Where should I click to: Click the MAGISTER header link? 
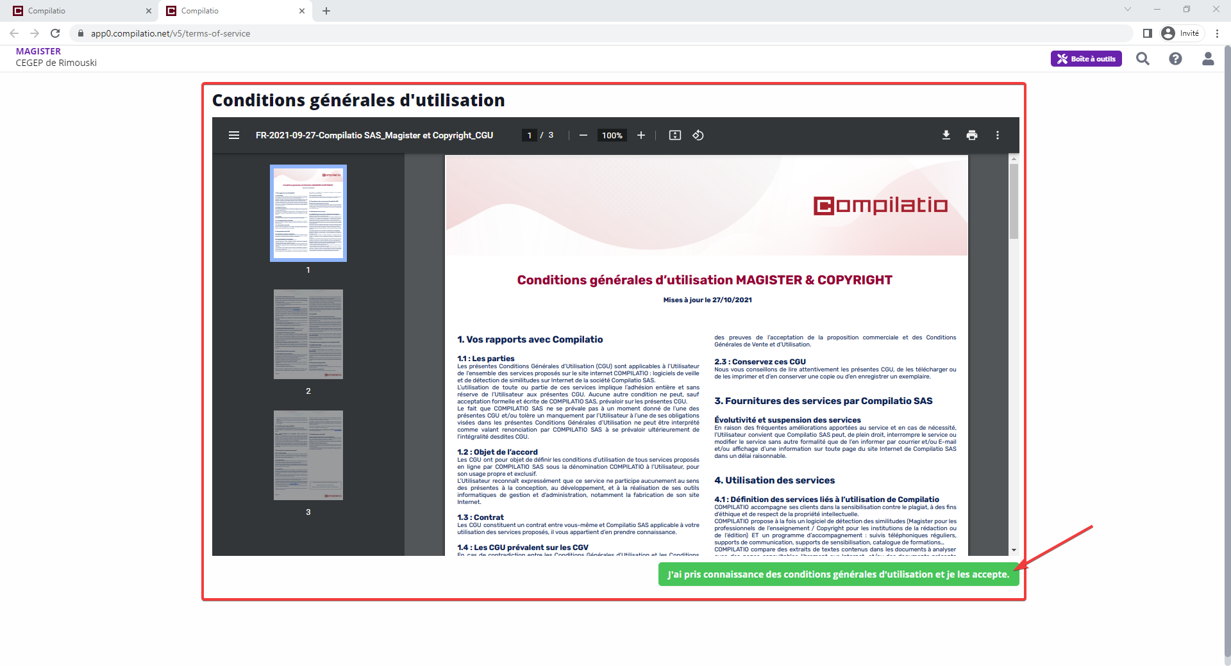[38, 51]
